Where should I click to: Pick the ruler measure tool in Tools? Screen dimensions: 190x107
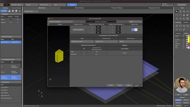[x=187, y=11]
